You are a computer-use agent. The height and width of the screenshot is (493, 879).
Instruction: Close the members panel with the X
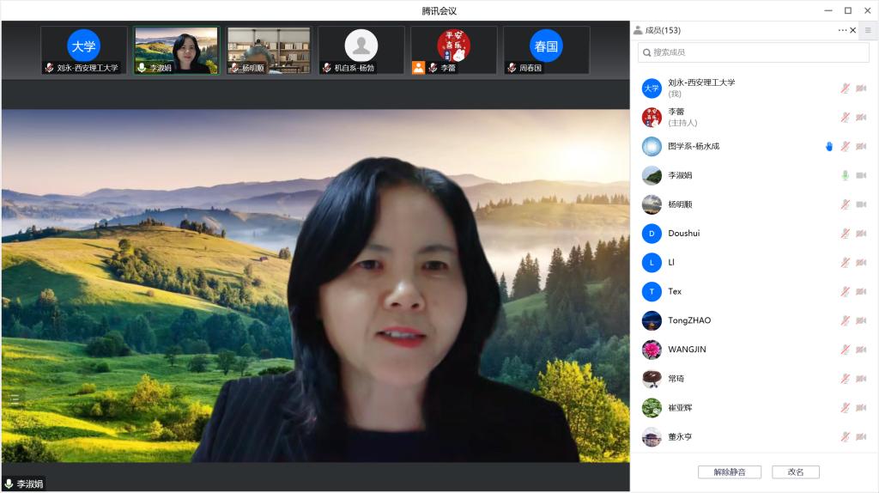[852, 30]
